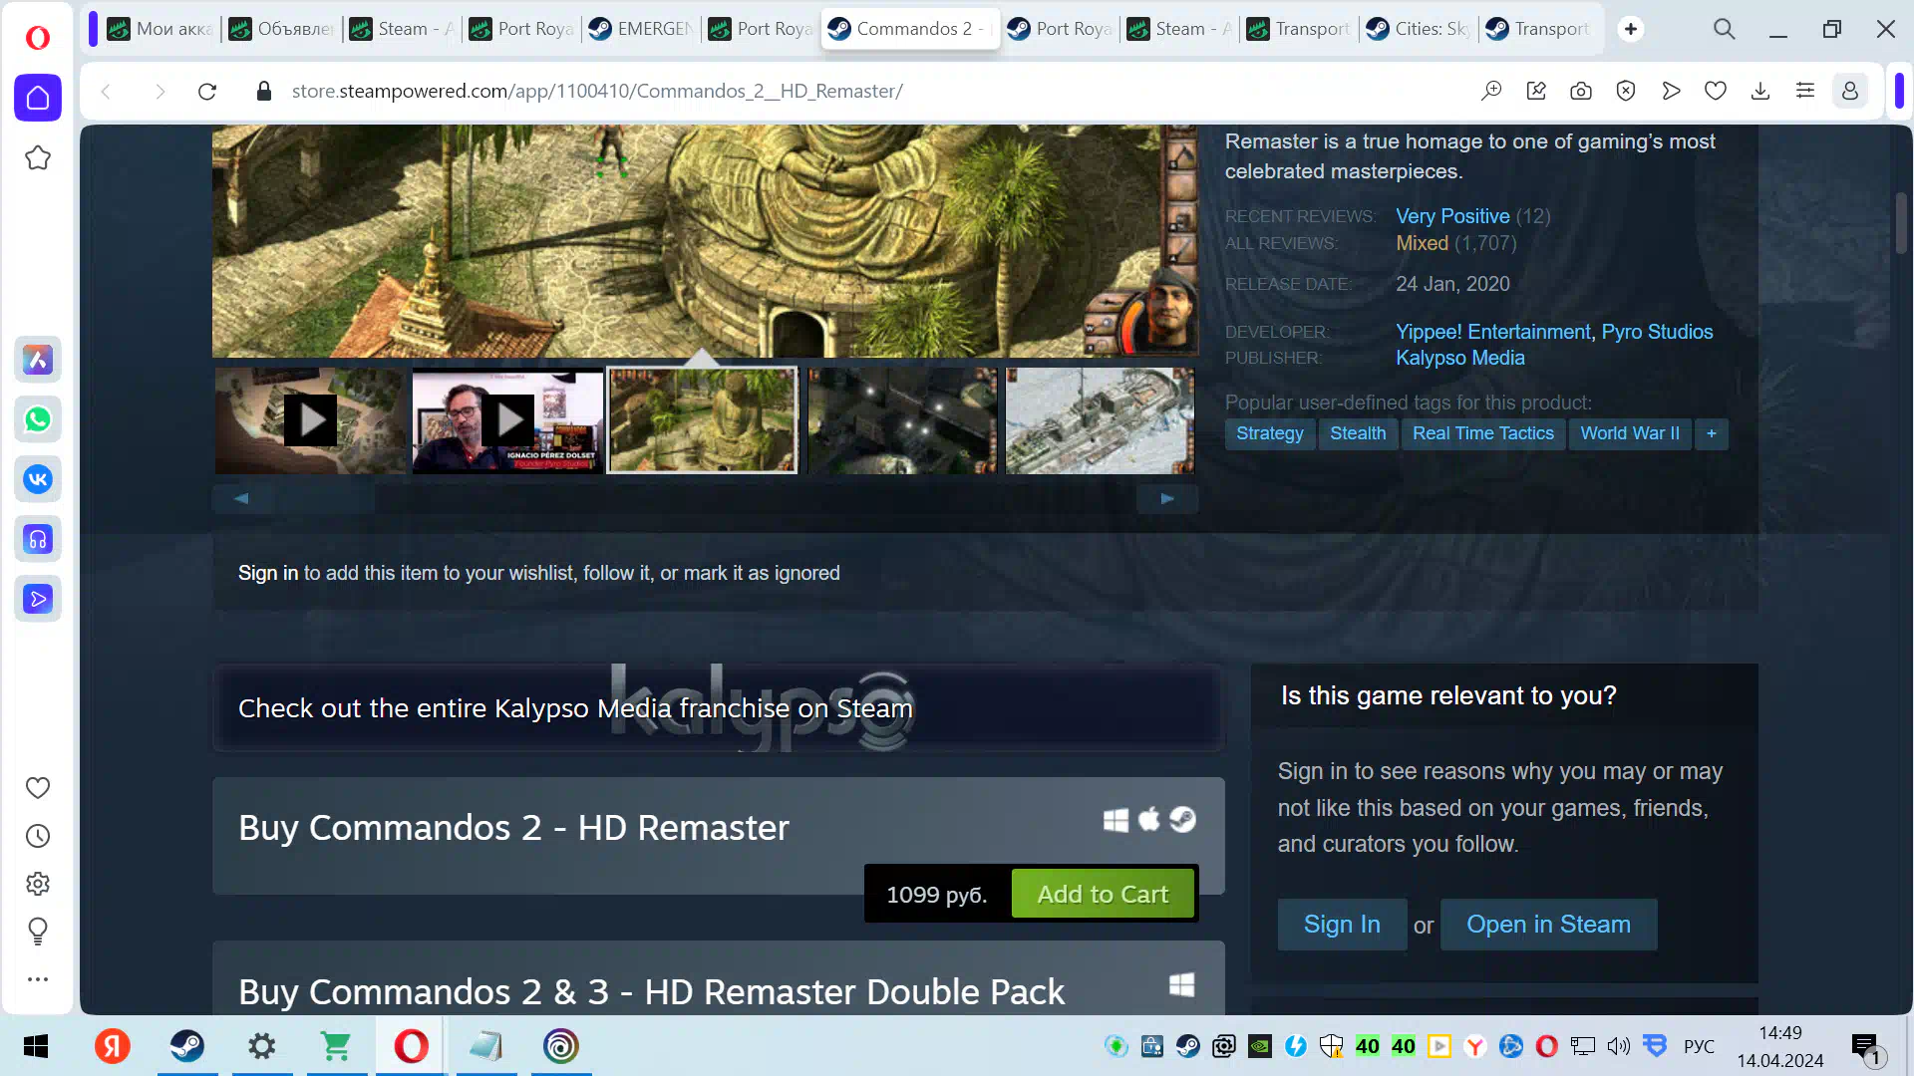The image size is (1914, 1076).
Task: Click Sign in to add to wishlist
Action: pos(267,573)
